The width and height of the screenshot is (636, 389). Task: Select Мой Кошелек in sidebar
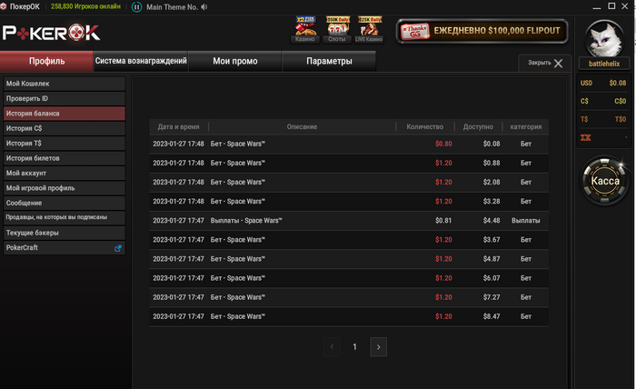click(65, 84)
